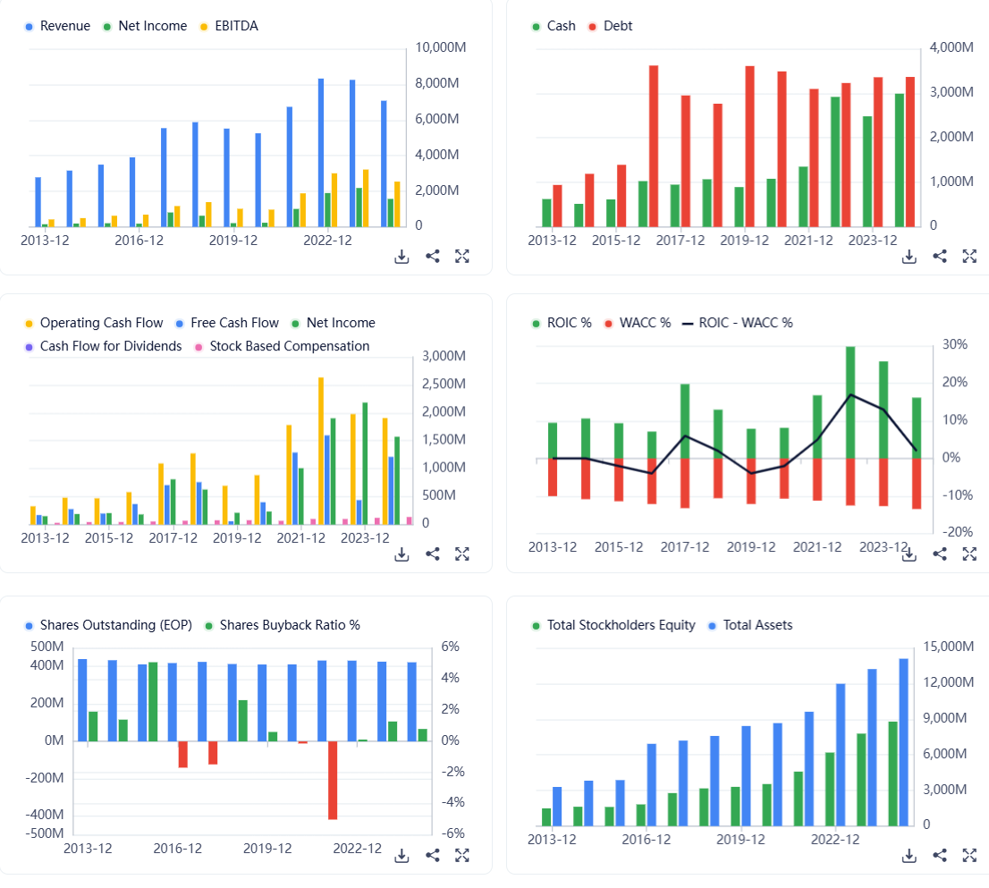Image resolution: width=989 pixels, height=888 pixels.
Task: Download the Operating Cash Flow chart
Action: (x=402, y=554)
